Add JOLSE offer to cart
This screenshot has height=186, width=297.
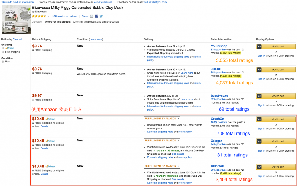click(276, 69)
